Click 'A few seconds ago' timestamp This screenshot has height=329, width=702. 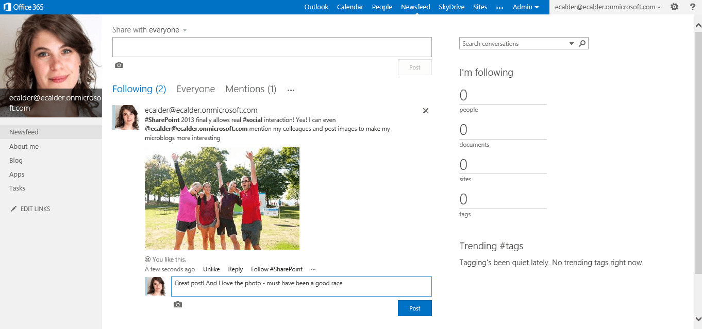coord(170,269)
